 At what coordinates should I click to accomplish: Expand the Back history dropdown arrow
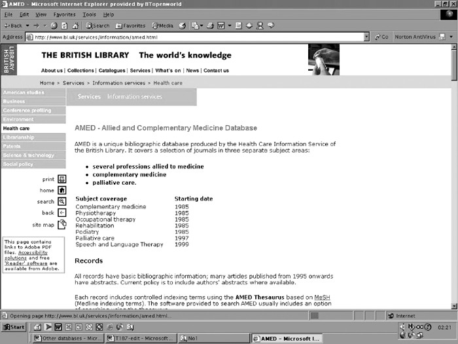point(27,26)
